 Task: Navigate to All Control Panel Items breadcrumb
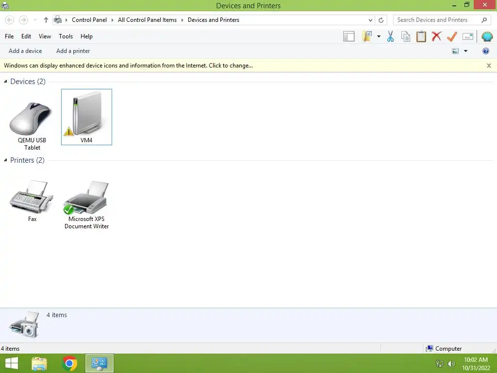point(147,19)
